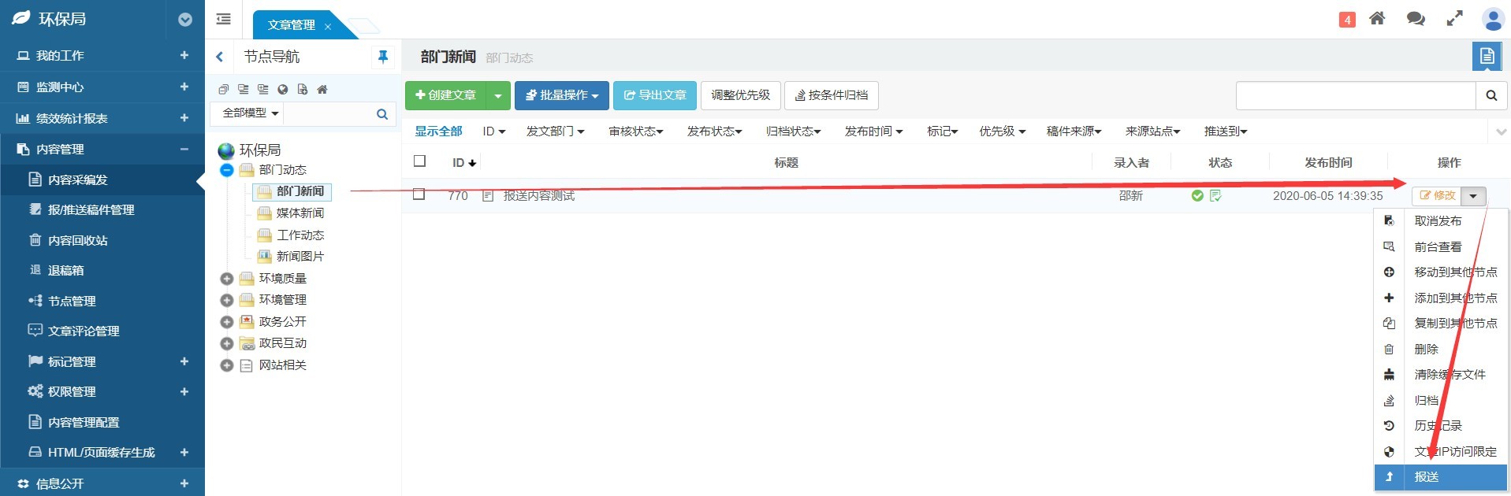Screen dimensions: 1511x496
Task: Click the 调整优先级 button
Action: coord(740,95)
